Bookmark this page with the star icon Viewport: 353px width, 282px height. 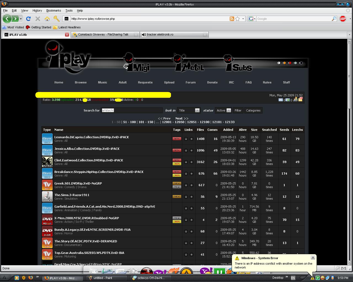pos(237,19)
